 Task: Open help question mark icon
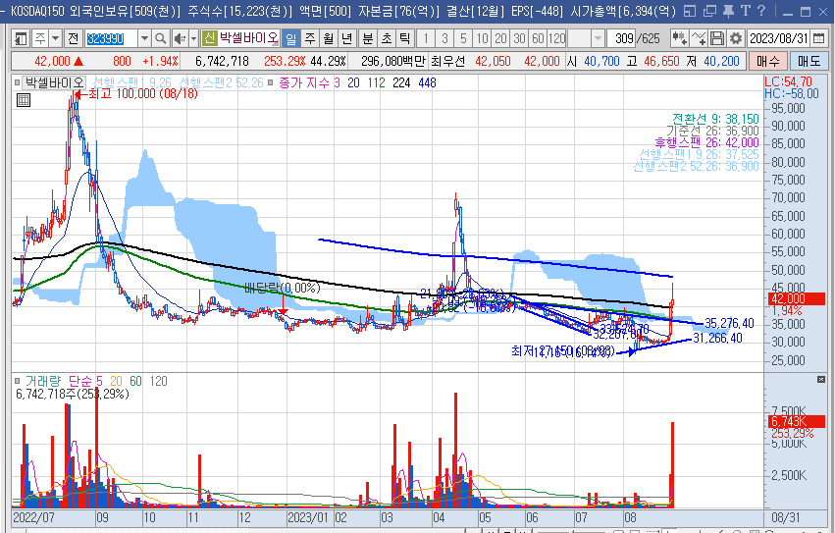point(761,11)
